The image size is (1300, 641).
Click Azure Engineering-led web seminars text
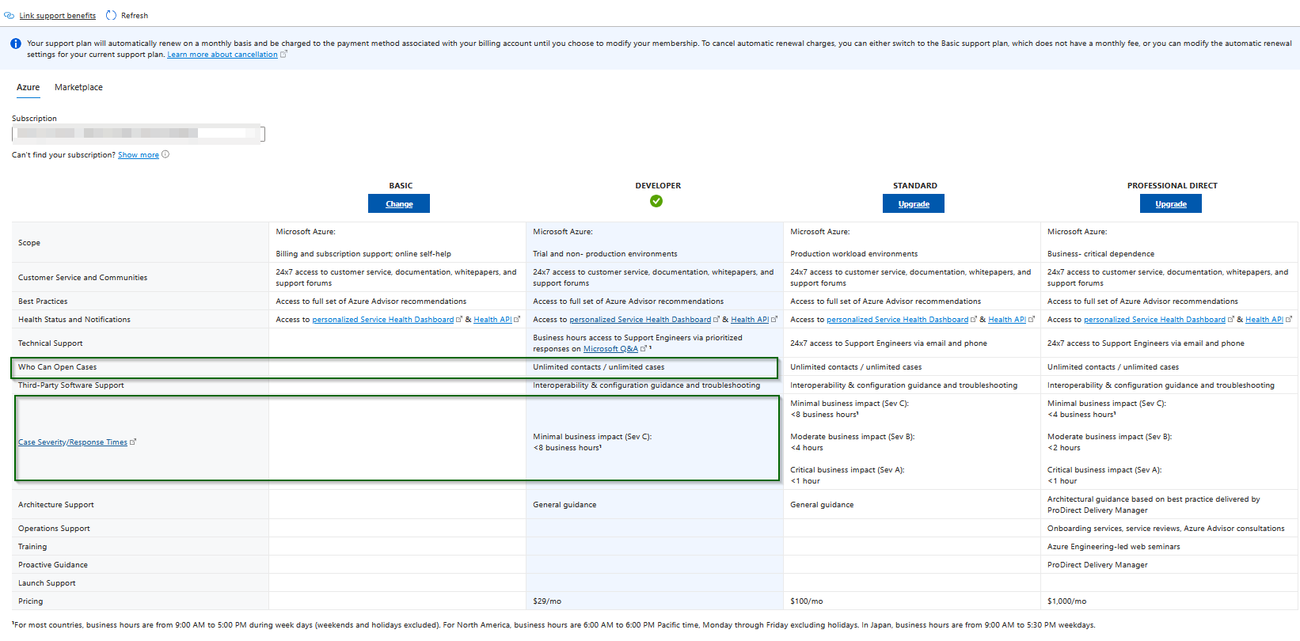[x=1114, y=547]
